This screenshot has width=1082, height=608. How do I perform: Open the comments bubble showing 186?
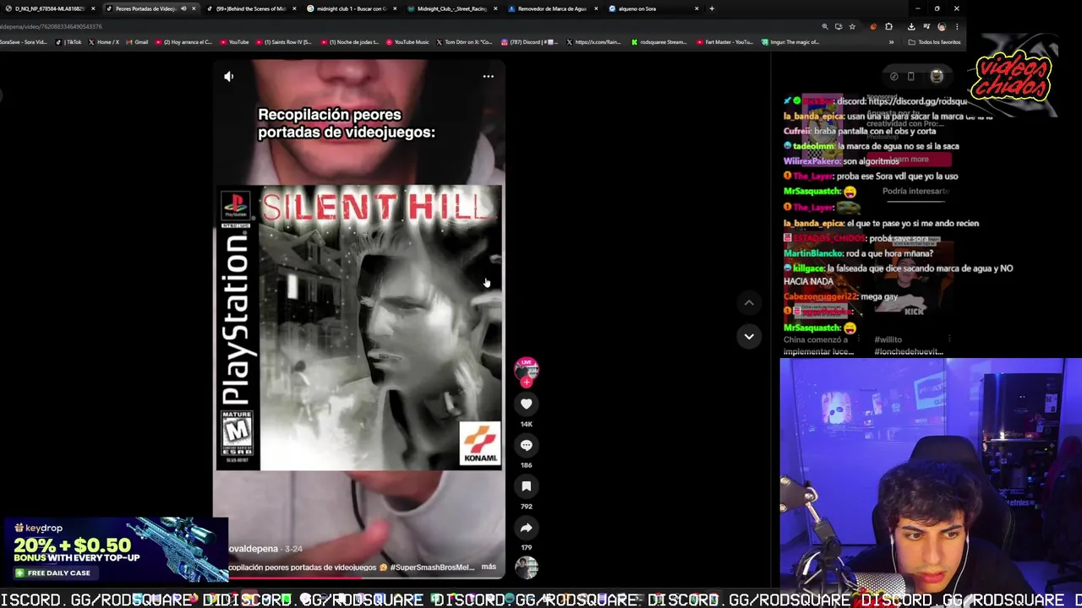[526, 445]
